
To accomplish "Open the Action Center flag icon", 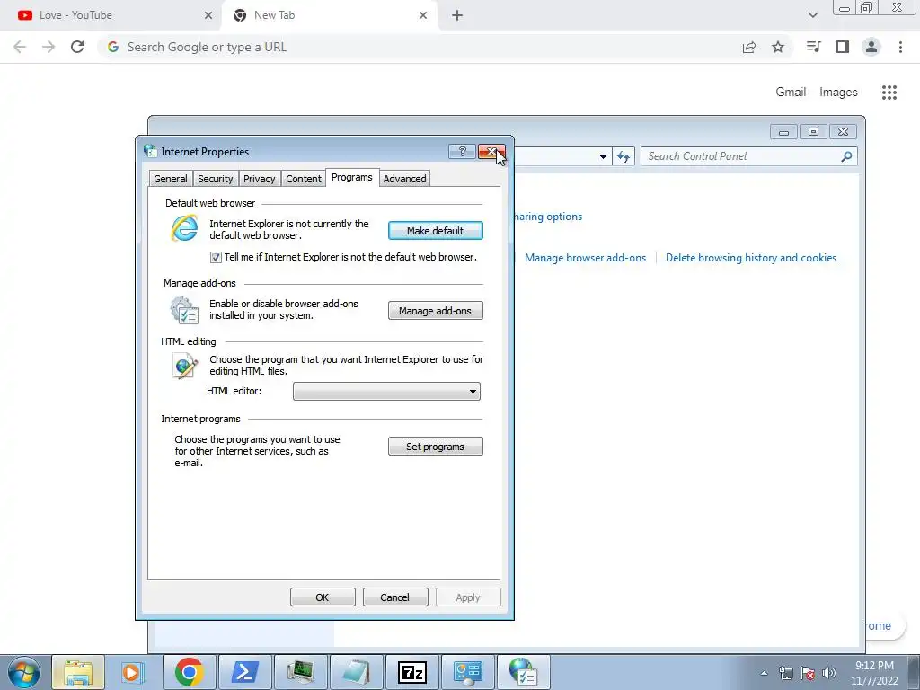I will pos(808,673).
